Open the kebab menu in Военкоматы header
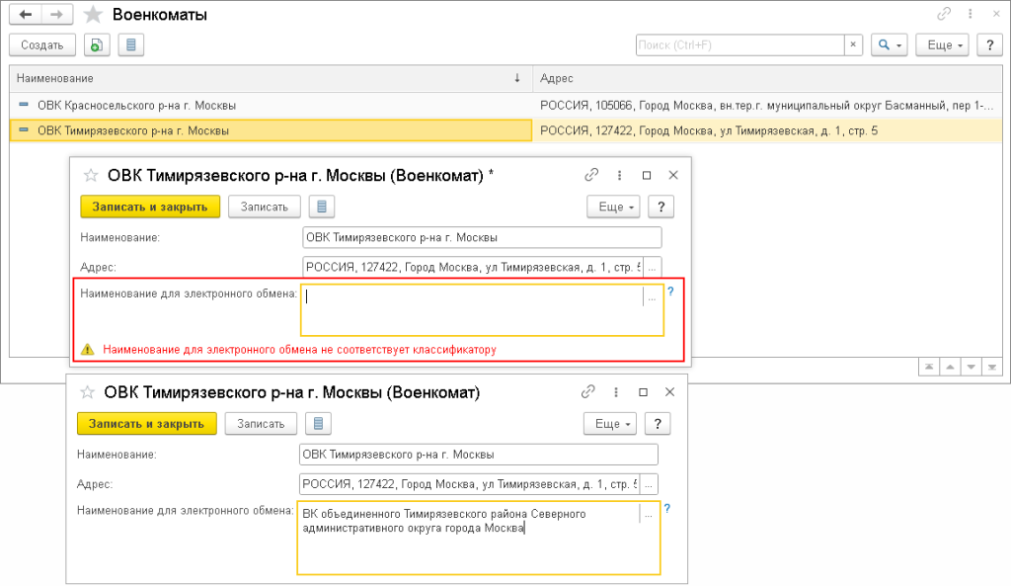This screenshot has height=586, width=1011. pos(970,14)
